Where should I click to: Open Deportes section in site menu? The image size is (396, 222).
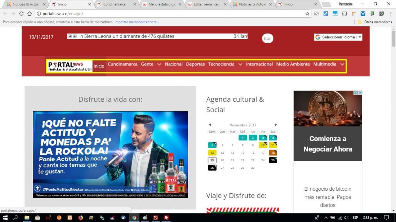[x=195, y=64]
